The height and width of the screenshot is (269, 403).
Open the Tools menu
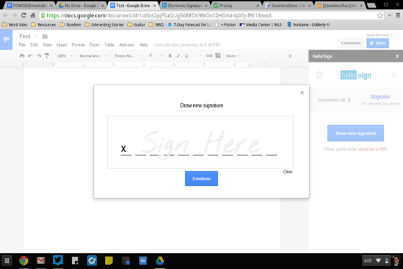94,45
